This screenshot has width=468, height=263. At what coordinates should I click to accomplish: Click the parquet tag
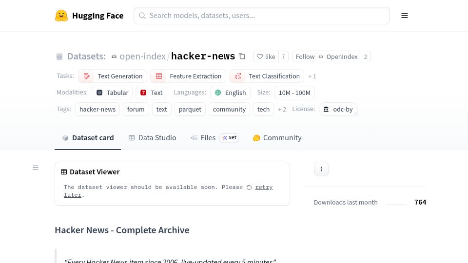(x=190, y=110)
